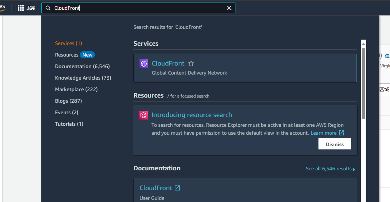Image resolution: width=390 pixels, height=202 pixels.
Task: Click the Documentation section heading
Action: point(157,168)
